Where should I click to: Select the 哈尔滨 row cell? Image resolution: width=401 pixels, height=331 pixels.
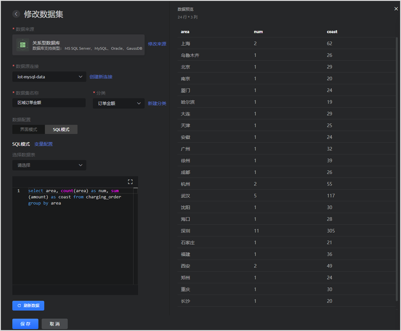[188, 102]
